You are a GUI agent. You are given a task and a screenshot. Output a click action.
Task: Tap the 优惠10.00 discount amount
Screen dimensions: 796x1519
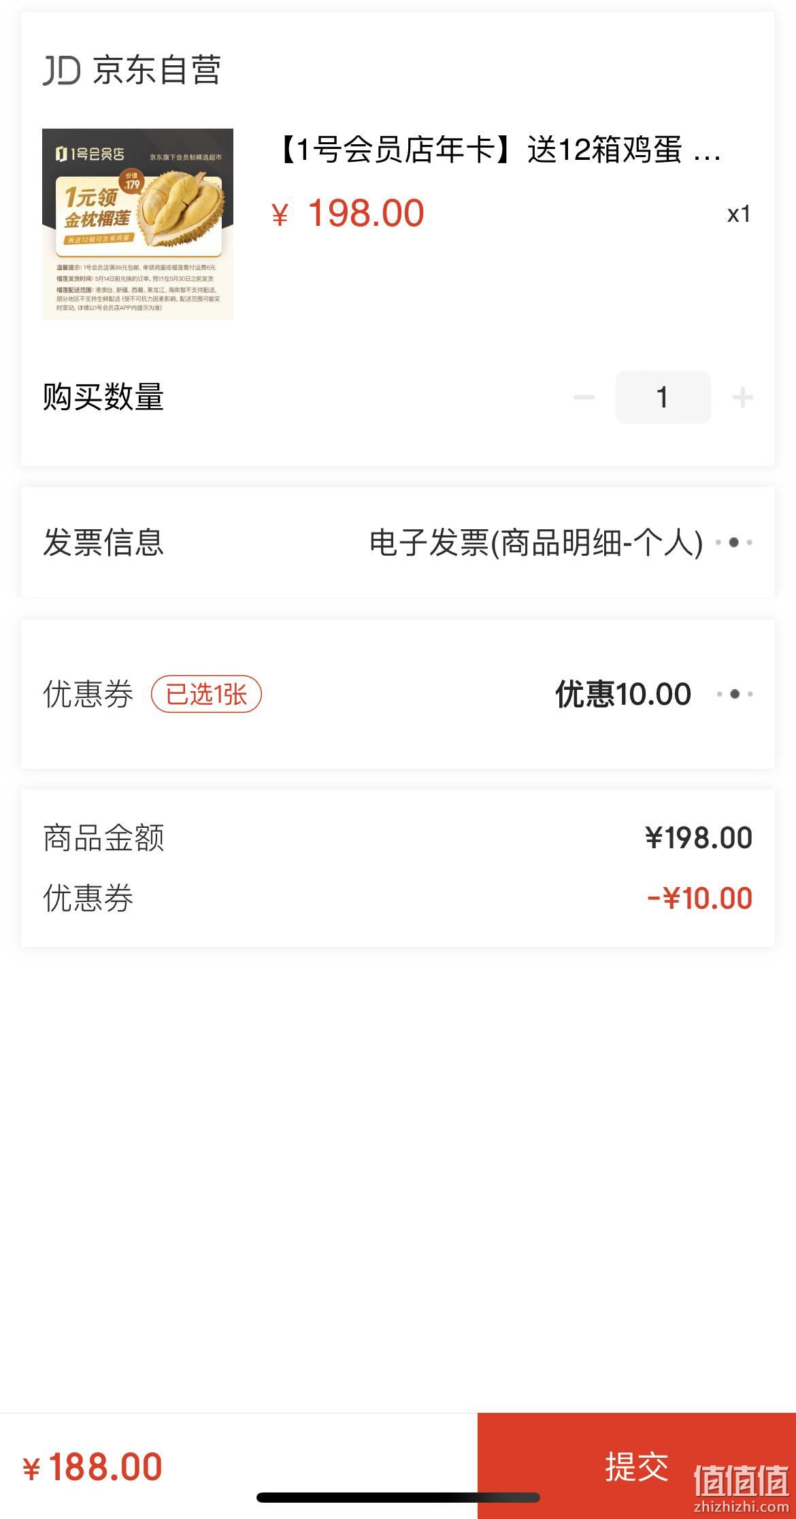pos(623,695)
